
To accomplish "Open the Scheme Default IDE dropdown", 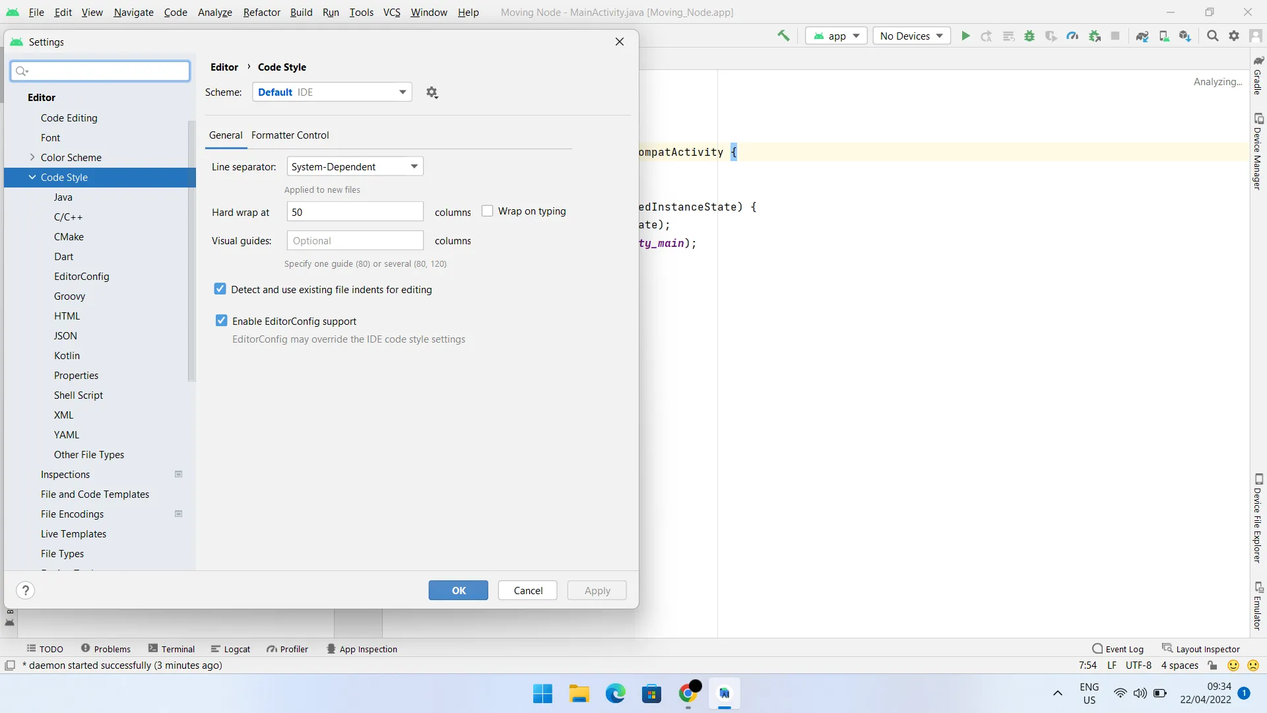I will coord(332,92).
